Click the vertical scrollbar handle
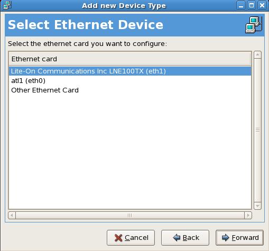 click(x=257, y=130)
